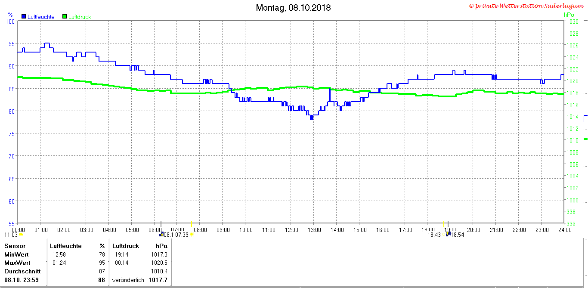Click the moon icon beside 06:1

pyautogui.click(x=161, y=235)
